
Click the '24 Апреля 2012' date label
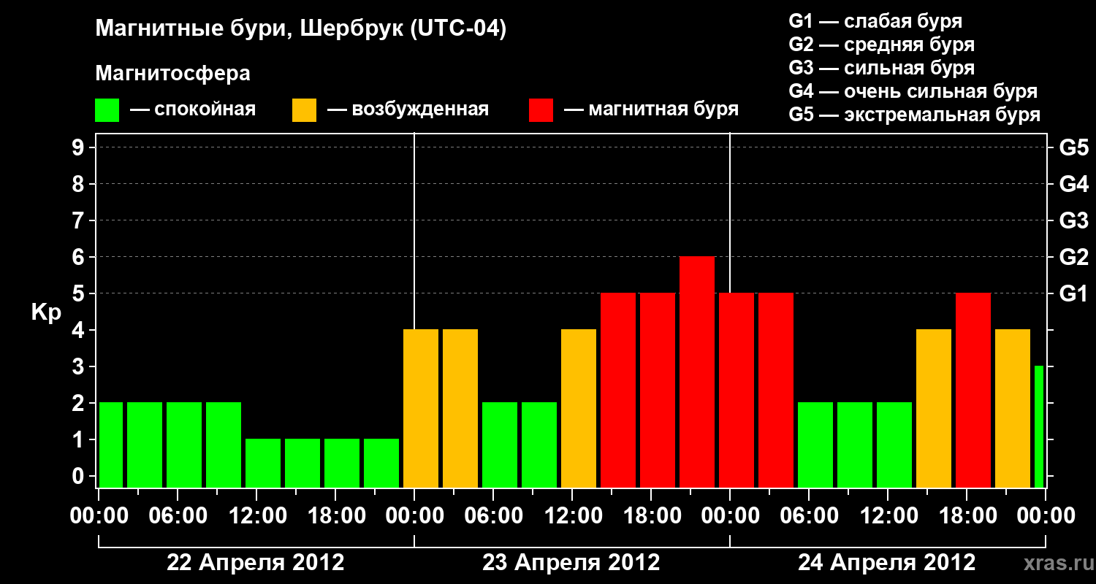887,562
